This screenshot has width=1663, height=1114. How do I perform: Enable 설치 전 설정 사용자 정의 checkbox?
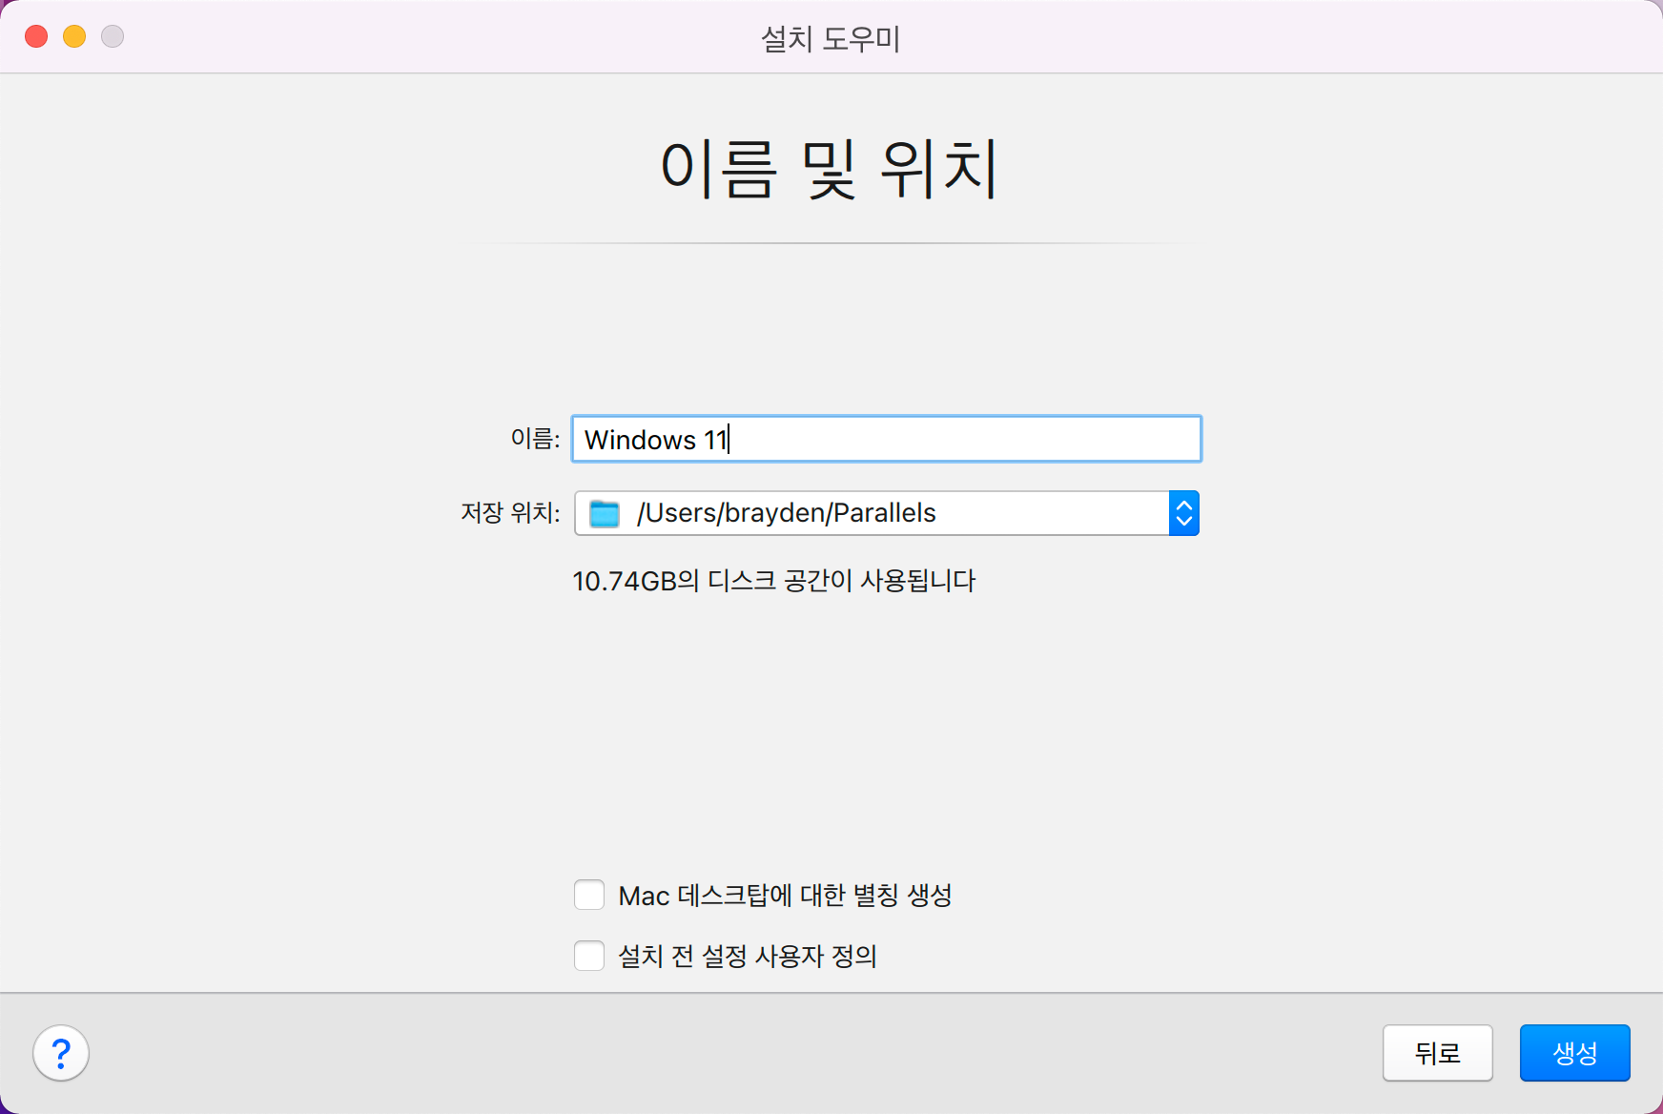click(x=589, y=956)
